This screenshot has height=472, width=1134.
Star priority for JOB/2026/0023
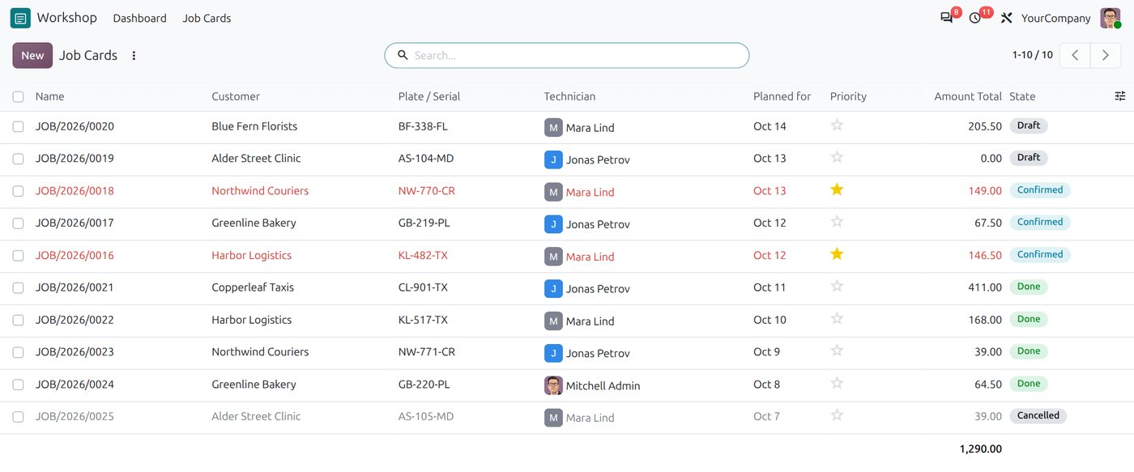[x=837, y=351]
